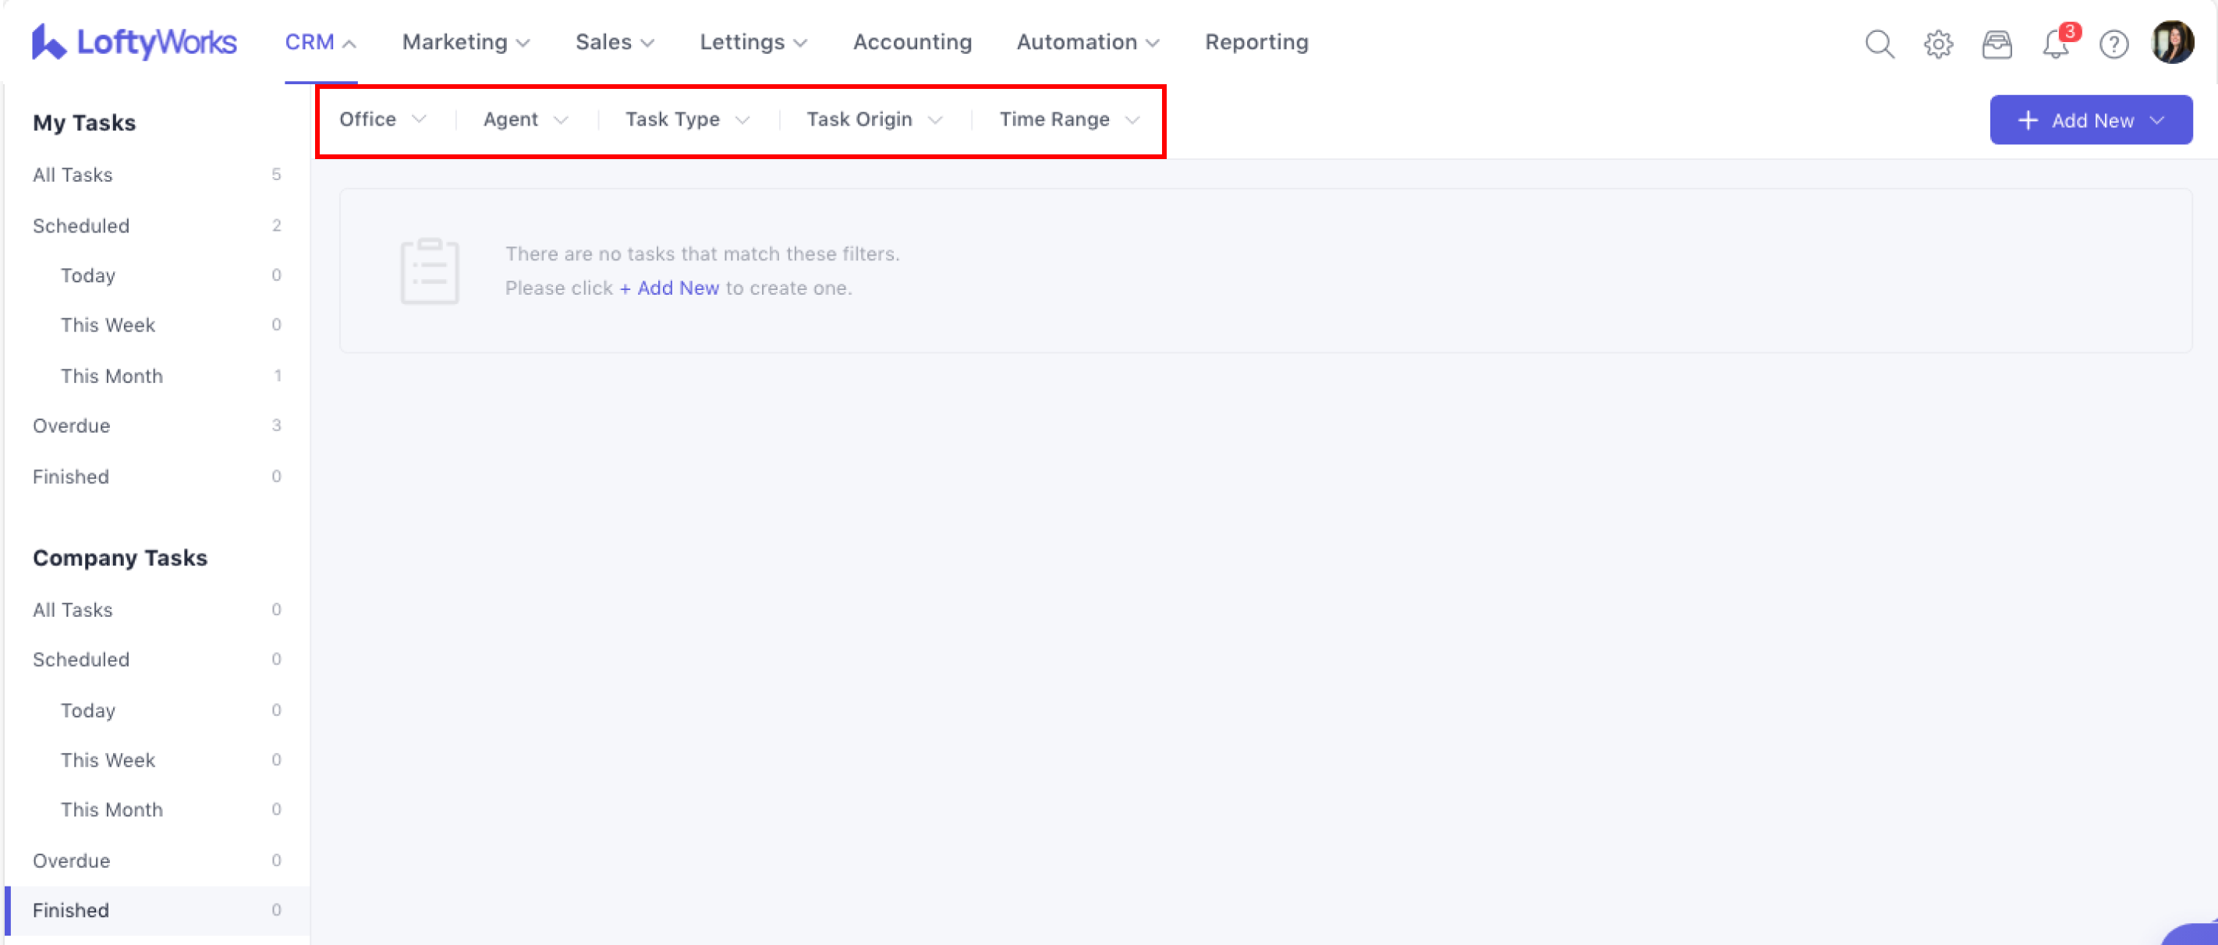Open the search magnifier icon
The height and width of the screenshot is (945, 2218).
[1879, 44]
